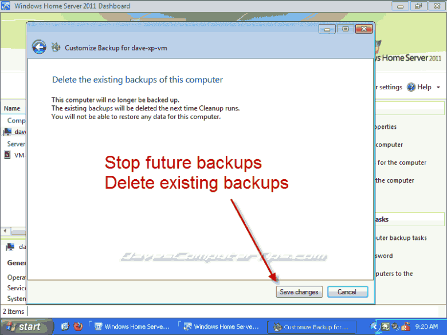Switch to Customize Backup taskbar item
This screenshot has width=447, height=335.
click(x=311, y=327)
